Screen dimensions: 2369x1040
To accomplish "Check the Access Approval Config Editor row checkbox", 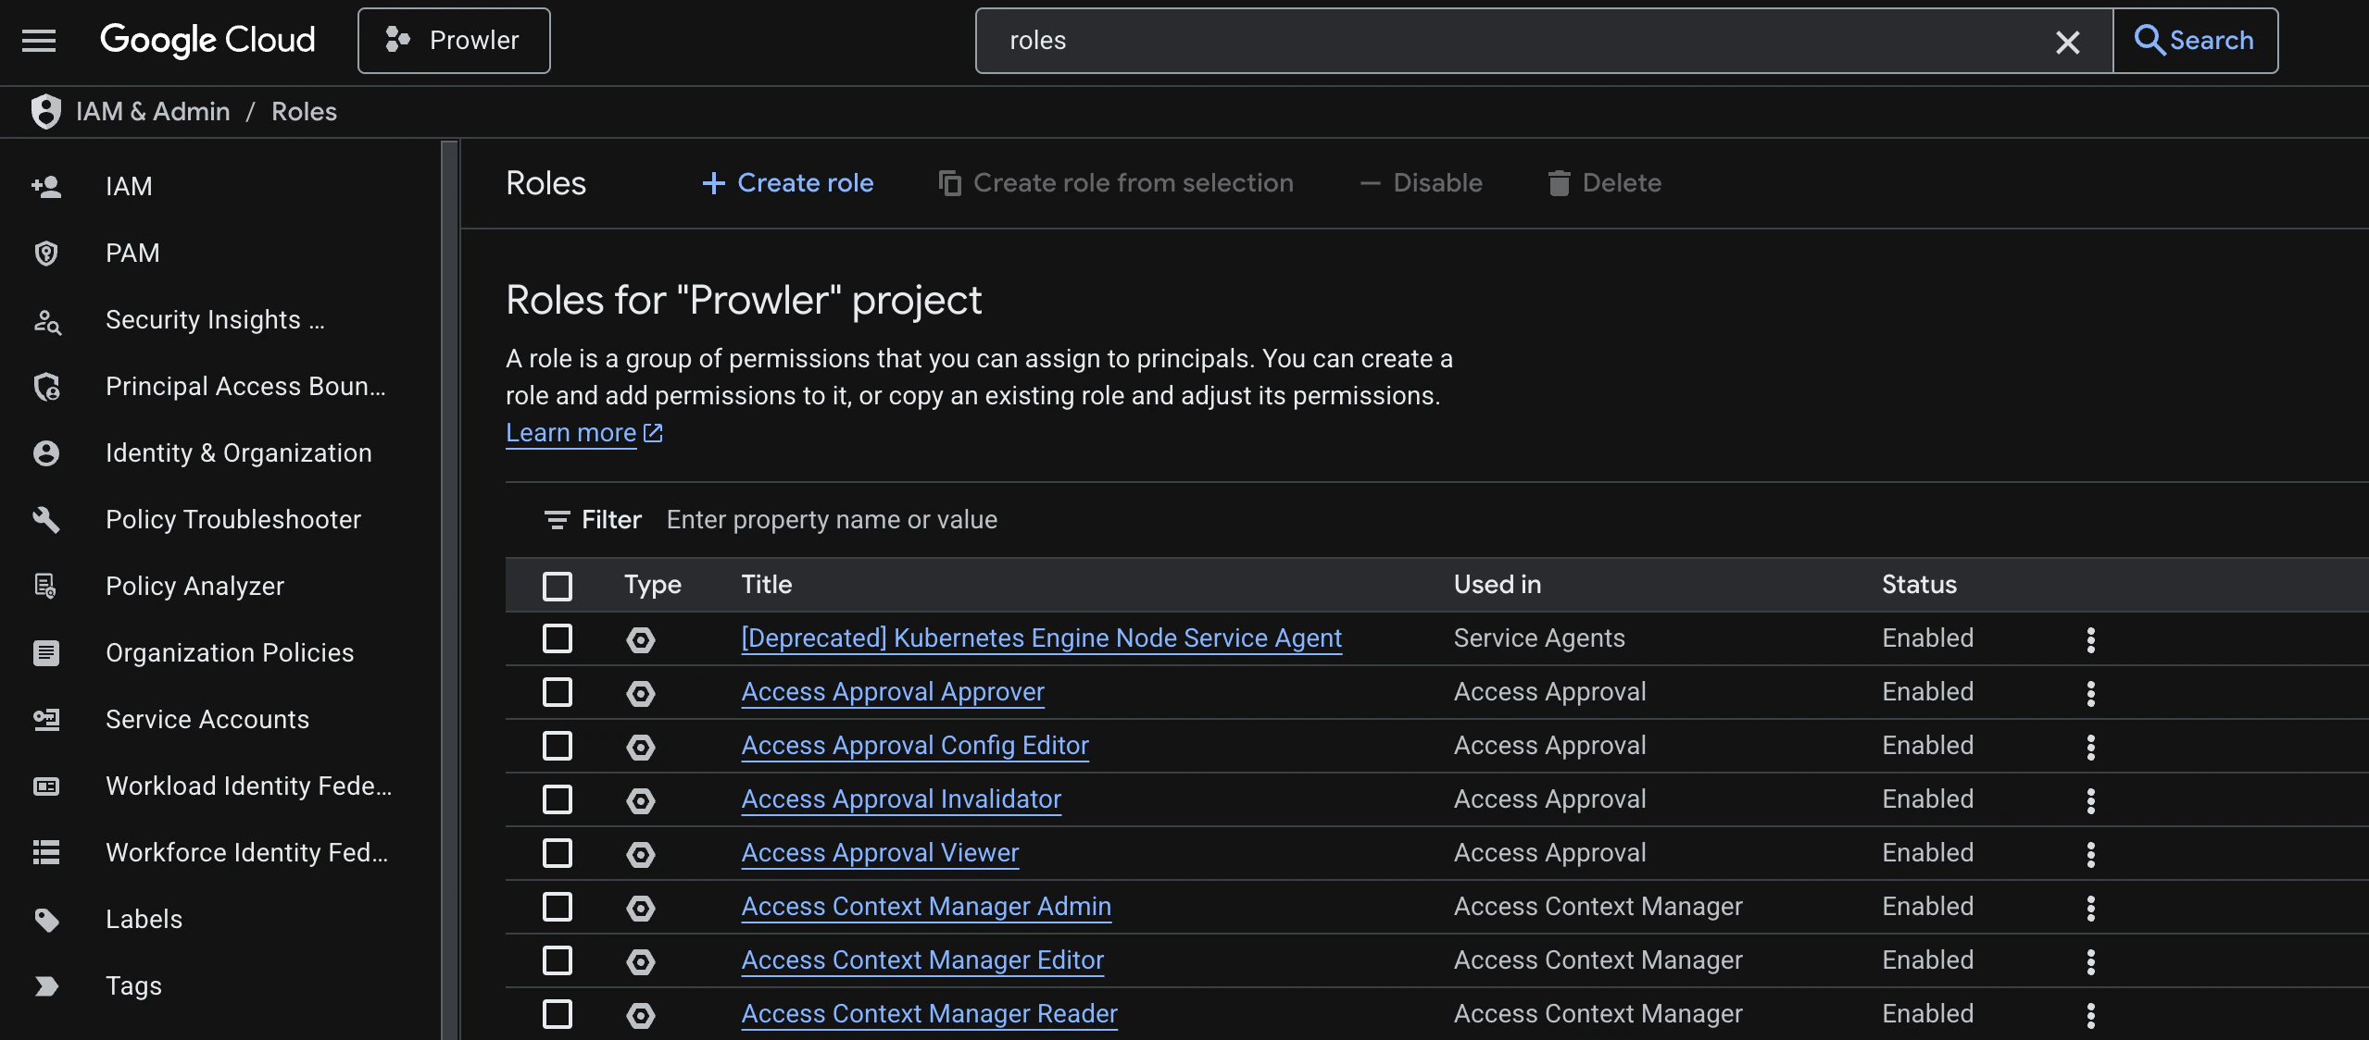I will (558, 746).
